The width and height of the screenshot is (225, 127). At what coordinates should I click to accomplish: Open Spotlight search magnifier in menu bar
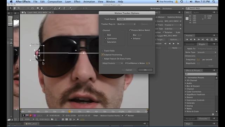[x=214, y=1]
